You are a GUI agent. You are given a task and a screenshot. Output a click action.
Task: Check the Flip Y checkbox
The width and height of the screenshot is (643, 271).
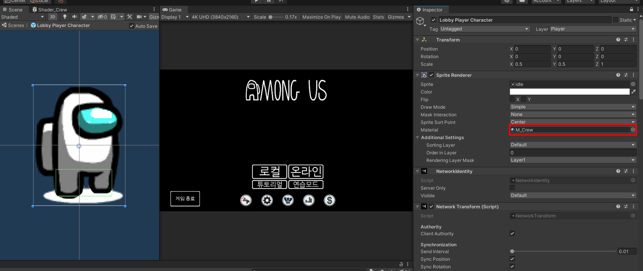pyautogui.click(x=524, y=99)
